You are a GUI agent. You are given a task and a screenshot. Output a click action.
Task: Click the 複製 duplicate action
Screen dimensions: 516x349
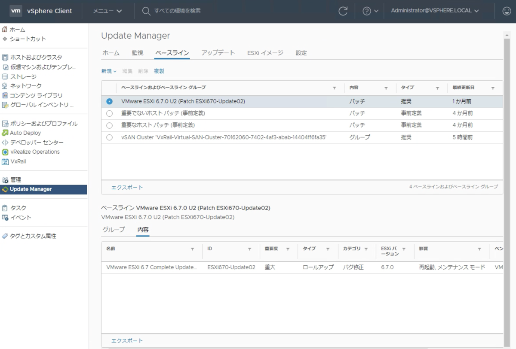pos(159,71)
